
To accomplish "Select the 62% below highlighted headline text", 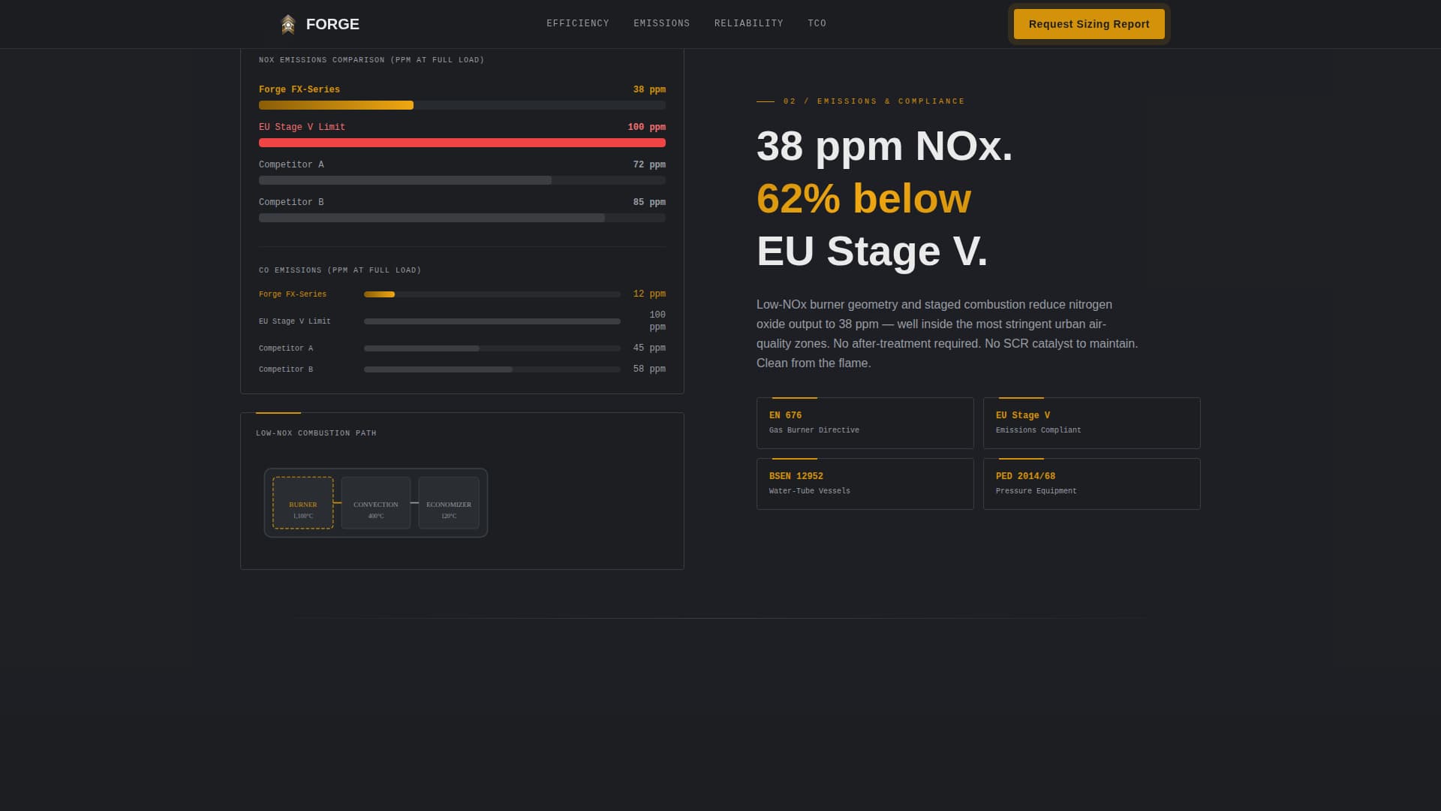I will [863, 199].
